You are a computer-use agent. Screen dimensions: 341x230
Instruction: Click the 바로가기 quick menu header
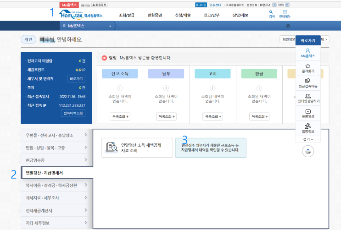click(308, 40)
